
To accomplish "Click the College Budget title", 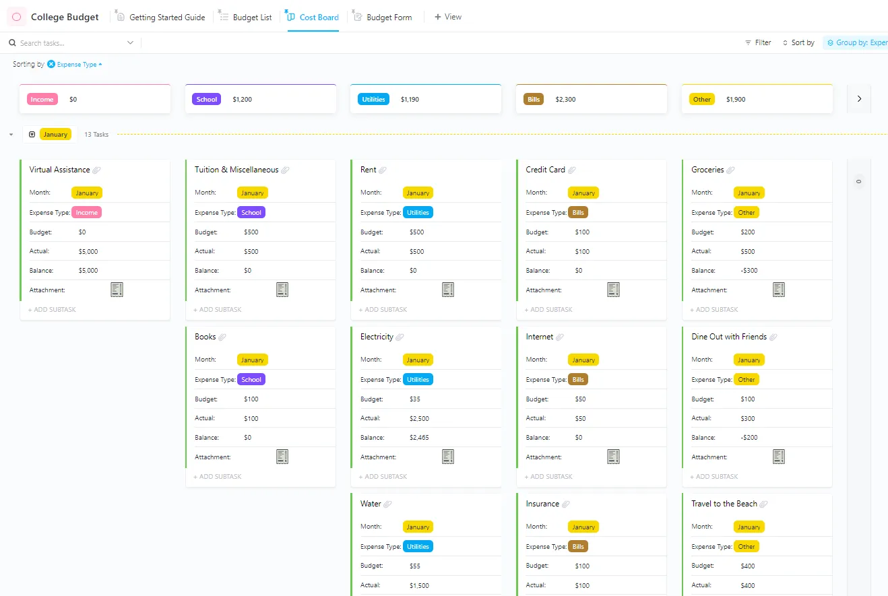I will click(65, 17).
